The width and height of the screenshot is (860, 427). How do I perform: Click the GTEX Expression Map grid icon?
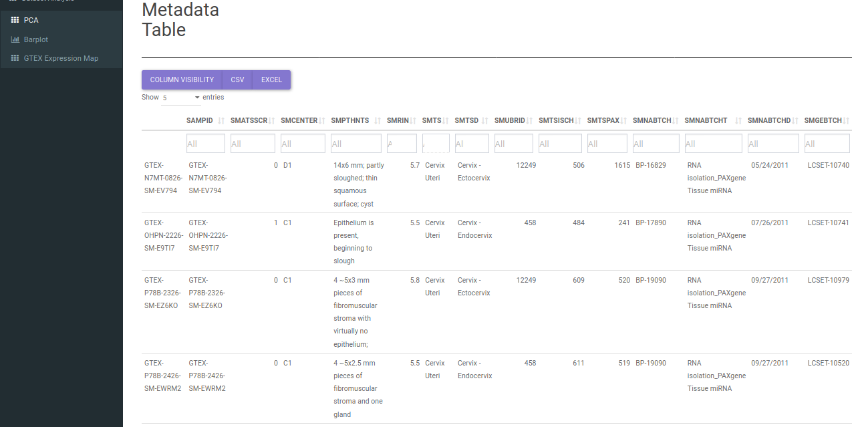click(15, 58)
